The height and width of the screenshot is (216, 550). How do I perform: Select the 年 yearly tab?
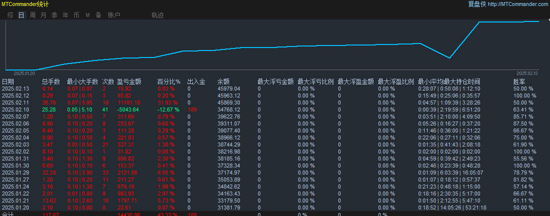[x=65, y=15]
